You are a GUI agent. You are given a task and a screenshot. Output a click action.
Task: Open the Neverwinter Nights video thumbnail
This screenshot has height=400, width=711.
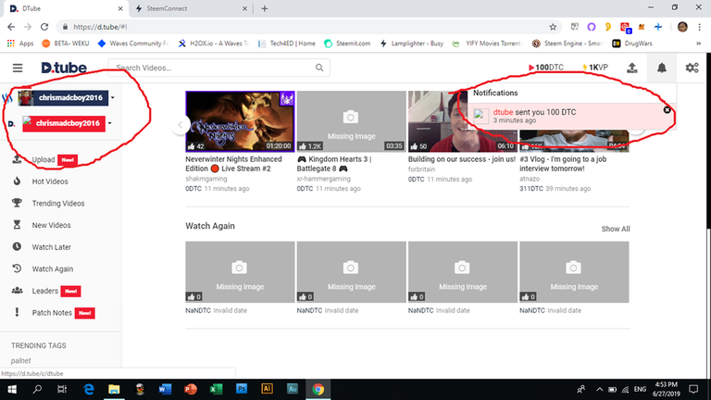(x=241, y=120)
